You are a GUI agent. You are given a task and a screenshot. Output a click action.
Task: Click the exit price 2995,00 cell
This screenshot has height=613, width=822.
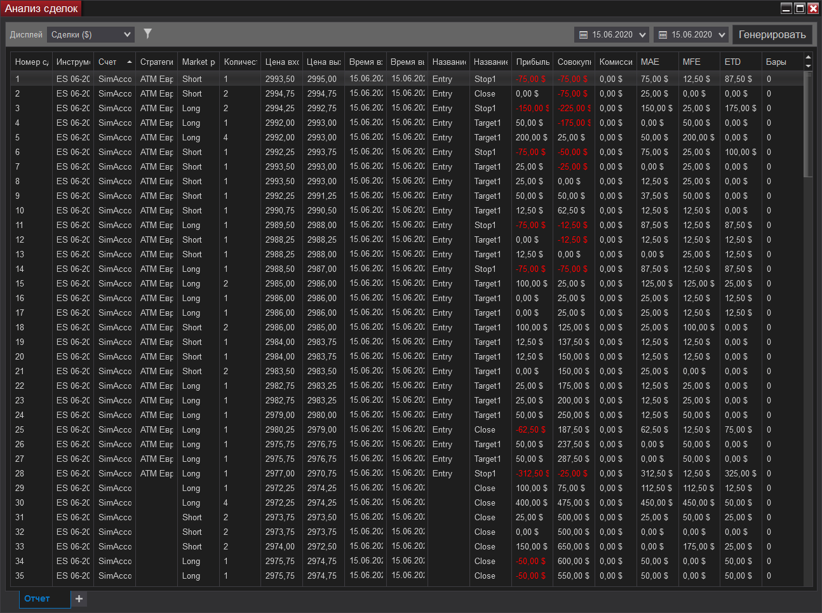coord(324,79)
